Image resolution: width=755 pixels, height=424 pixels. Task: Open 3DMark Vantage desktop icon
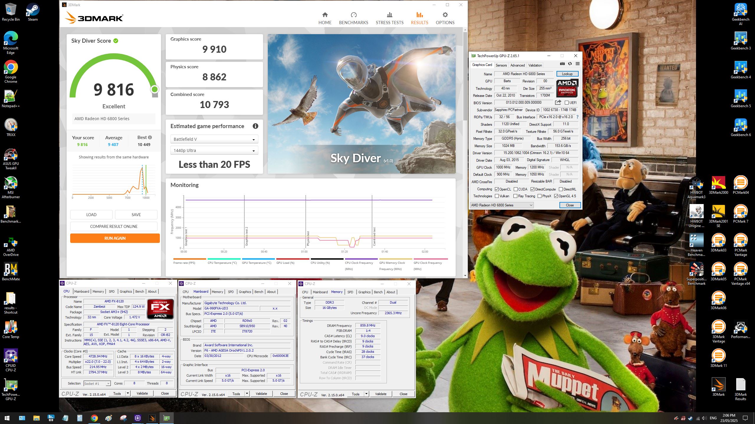718,332
